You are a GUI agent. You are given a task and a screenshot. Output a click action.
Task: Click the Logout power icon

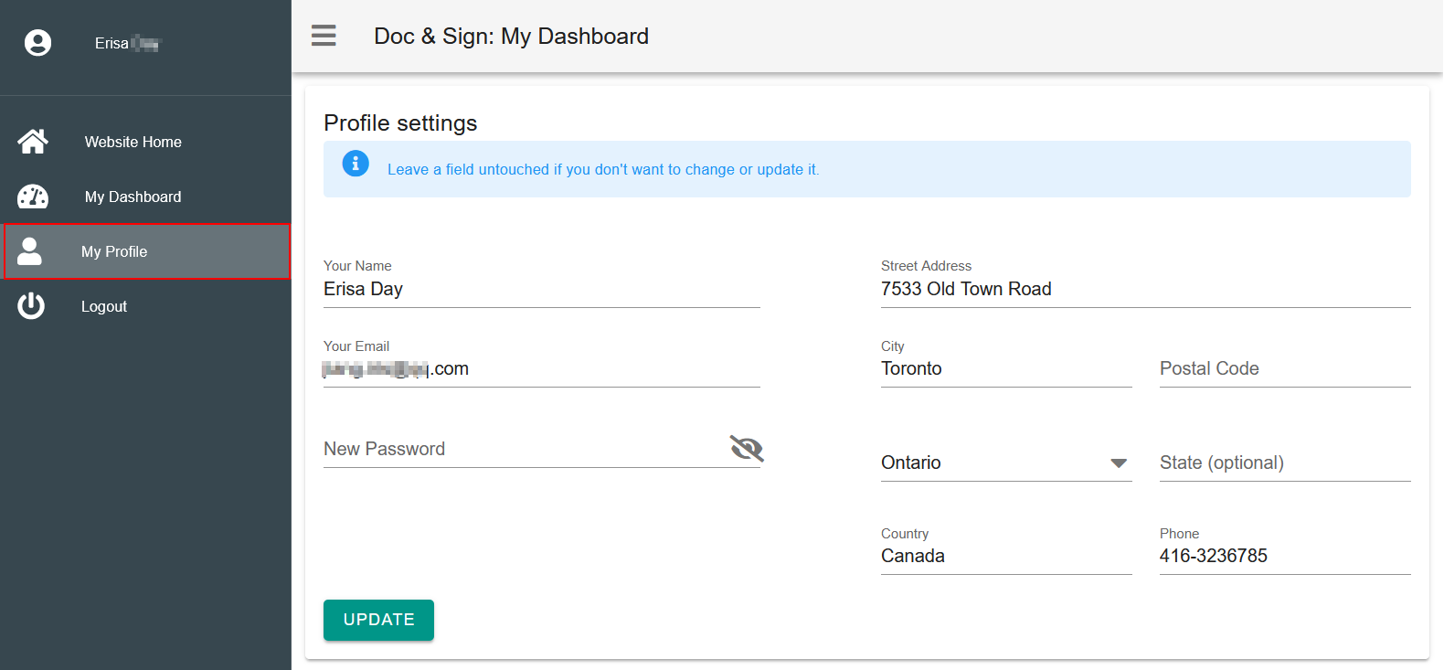(x=31, y=306)
